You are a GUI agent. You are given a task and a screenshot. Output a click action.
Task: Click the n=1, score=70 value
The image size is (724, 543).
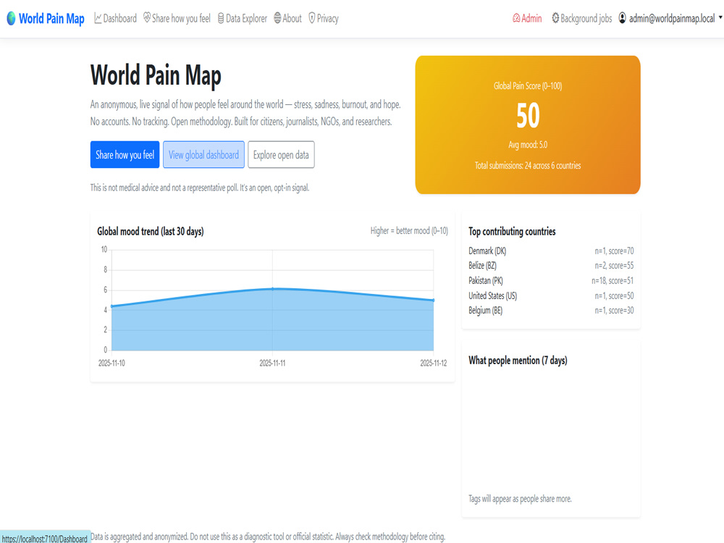click(x=614, y=251)
